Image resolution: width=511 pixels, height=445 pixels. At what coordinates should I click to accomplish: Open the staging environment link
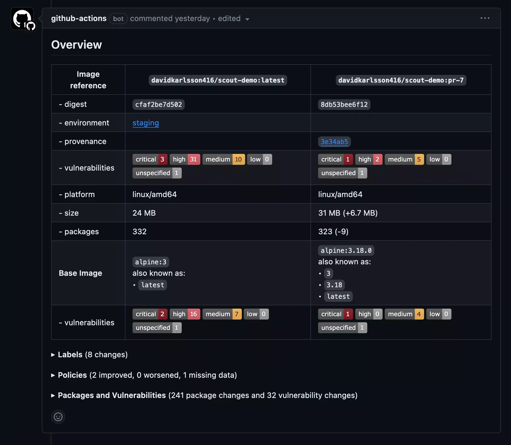pyautogui.click(x=145, y=123)
